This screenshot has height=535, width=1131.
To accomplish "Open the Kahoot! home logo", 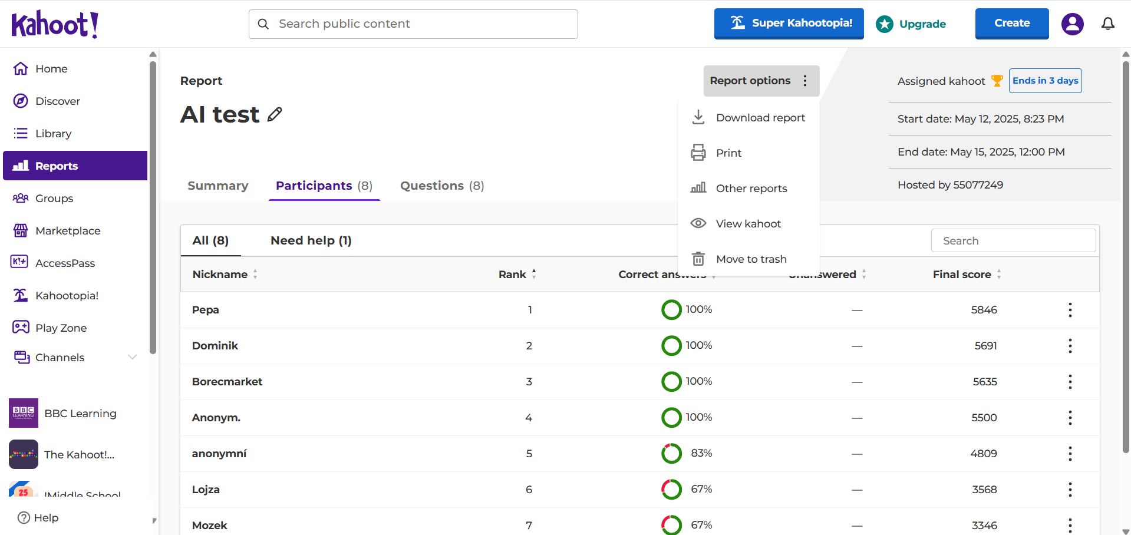I will [55, 24].
